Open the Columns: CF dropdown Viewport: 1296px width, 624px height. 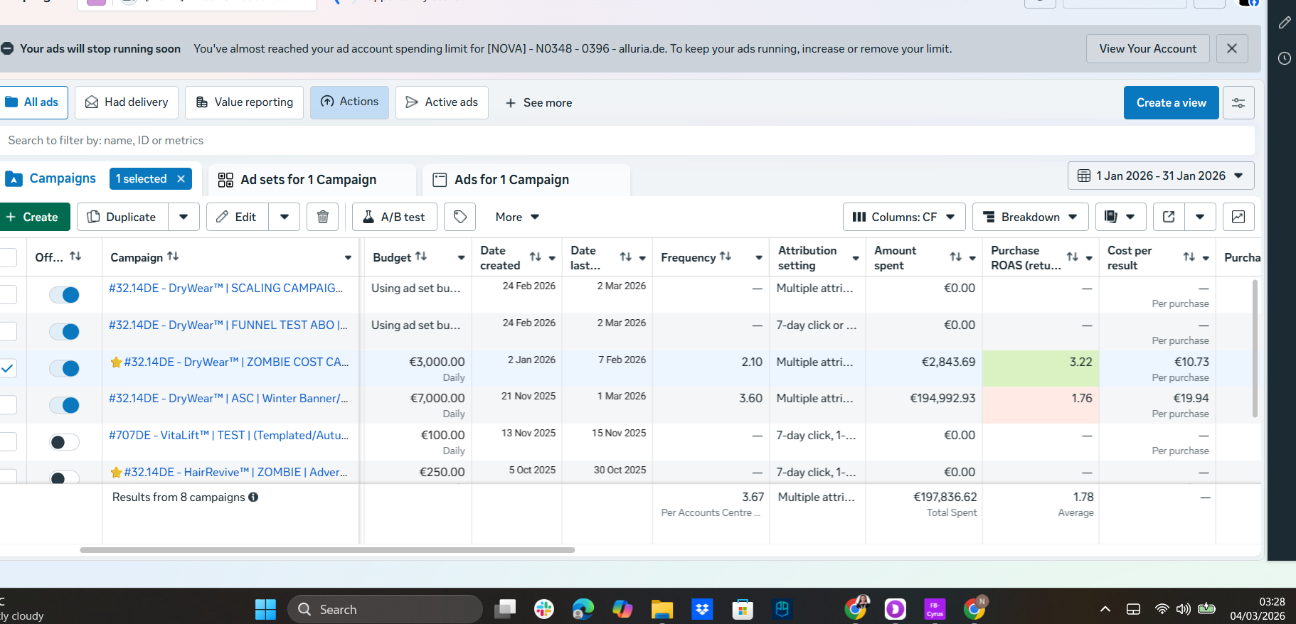(904, 217)
